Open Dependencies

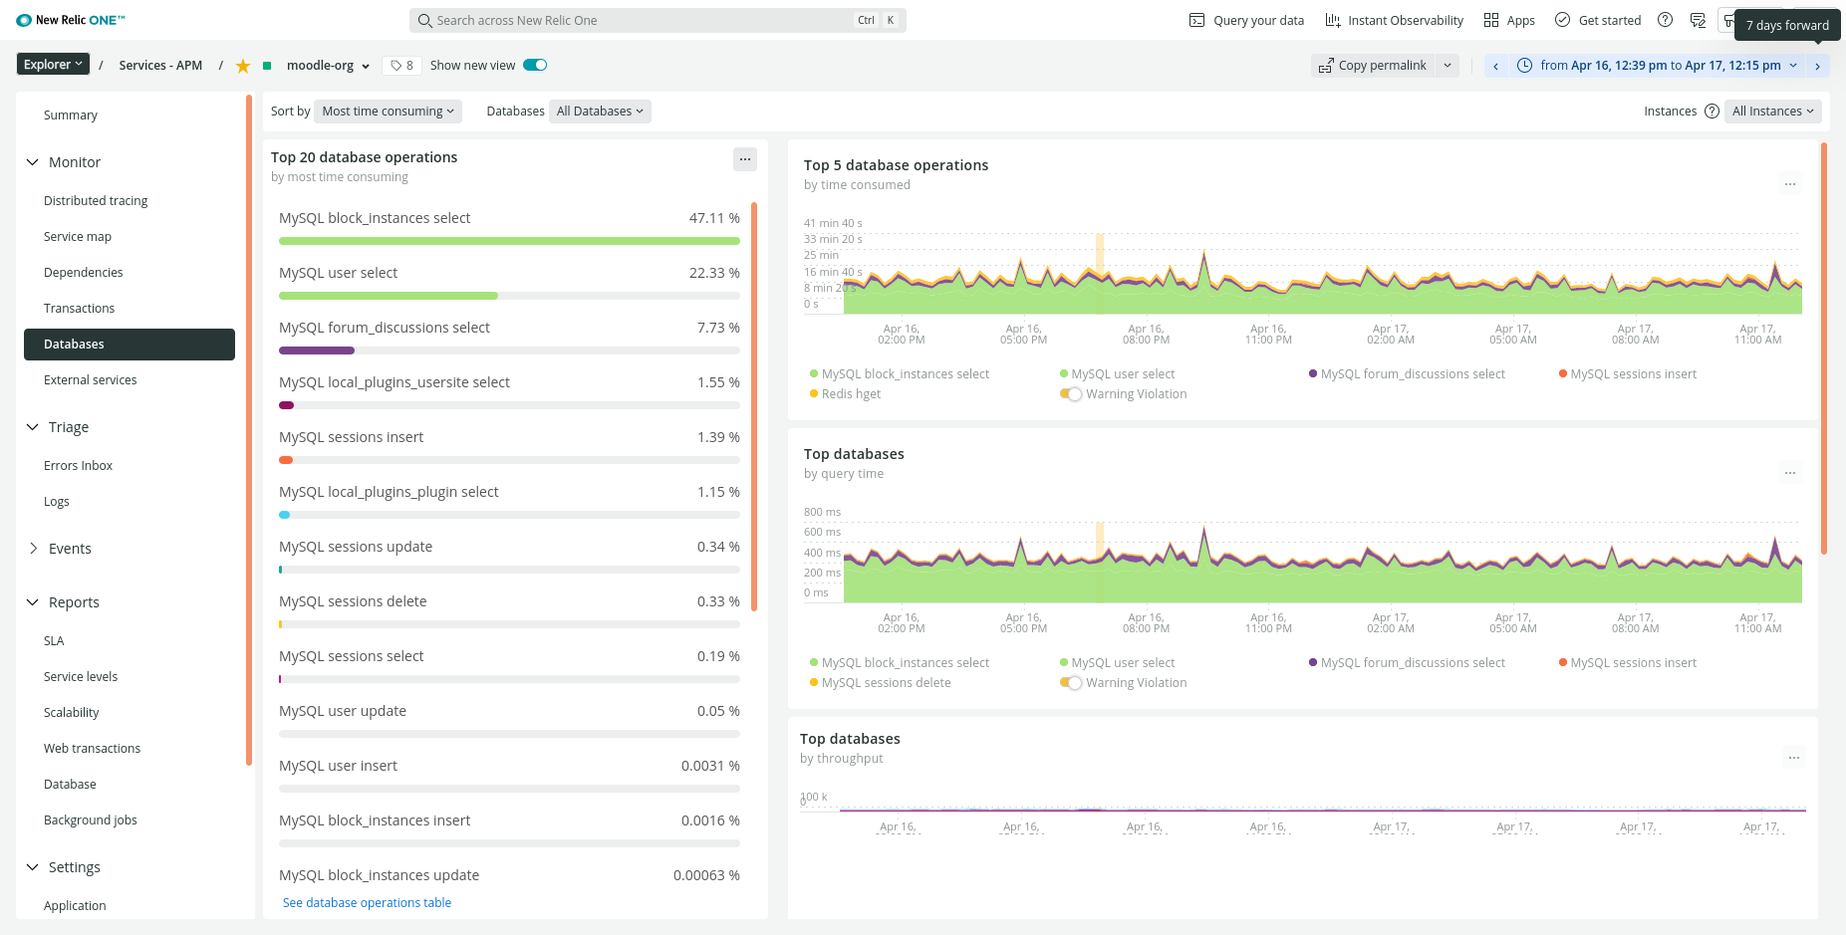84,273
